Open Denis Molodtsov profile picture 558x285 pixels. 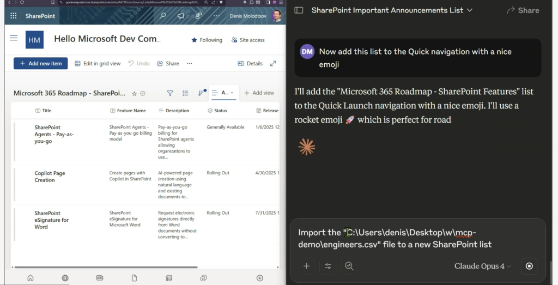276,16
